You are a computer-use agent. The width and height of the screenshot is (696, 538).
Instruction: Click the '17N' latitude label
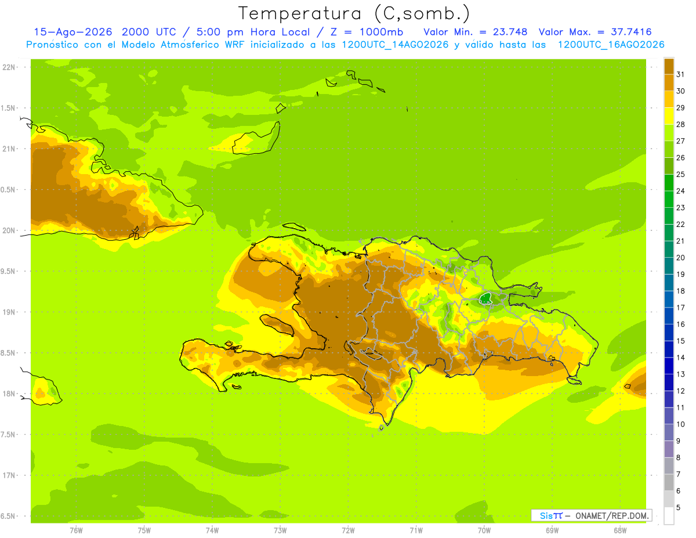(x=9, y=476)
